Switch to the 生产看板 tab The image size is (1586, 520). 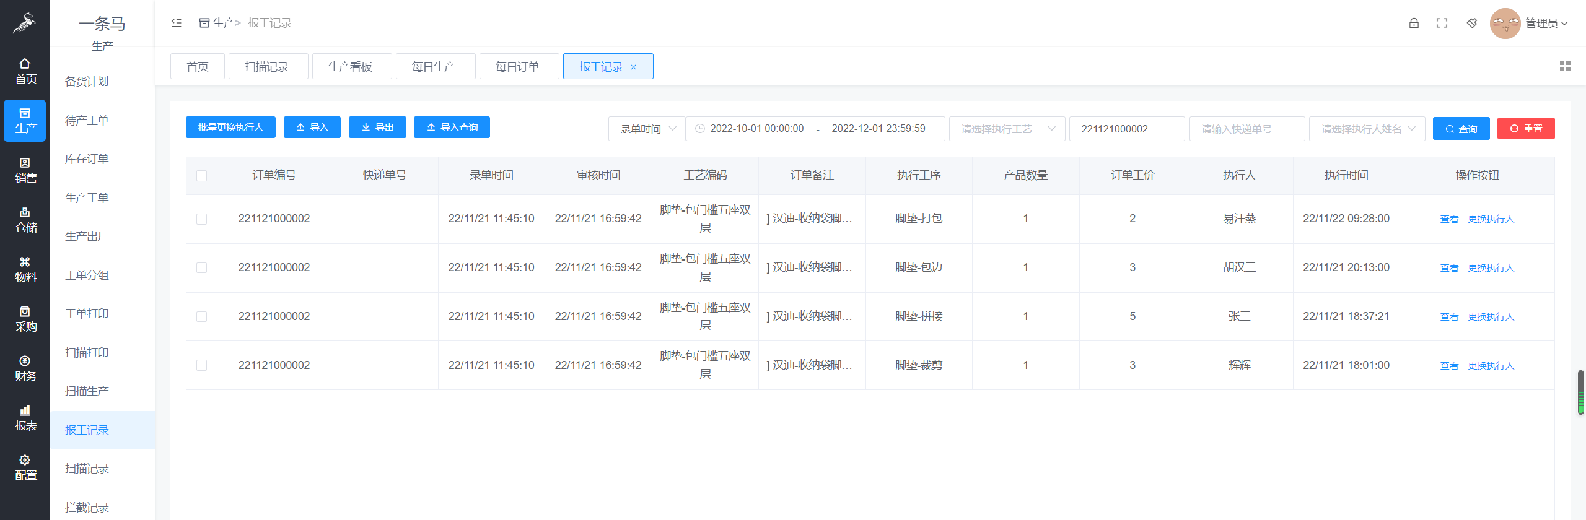tap(352, 66)
